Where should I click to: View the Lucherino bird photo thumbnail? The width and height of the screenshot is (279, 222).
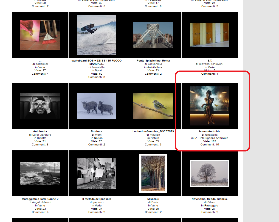point(153,106)
